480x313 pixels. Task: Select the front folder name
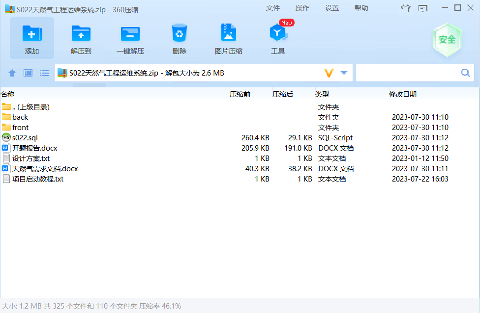20,128
